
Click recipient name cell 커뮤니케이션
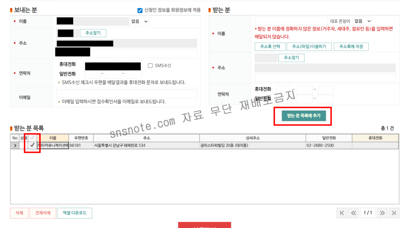(53, 145)
